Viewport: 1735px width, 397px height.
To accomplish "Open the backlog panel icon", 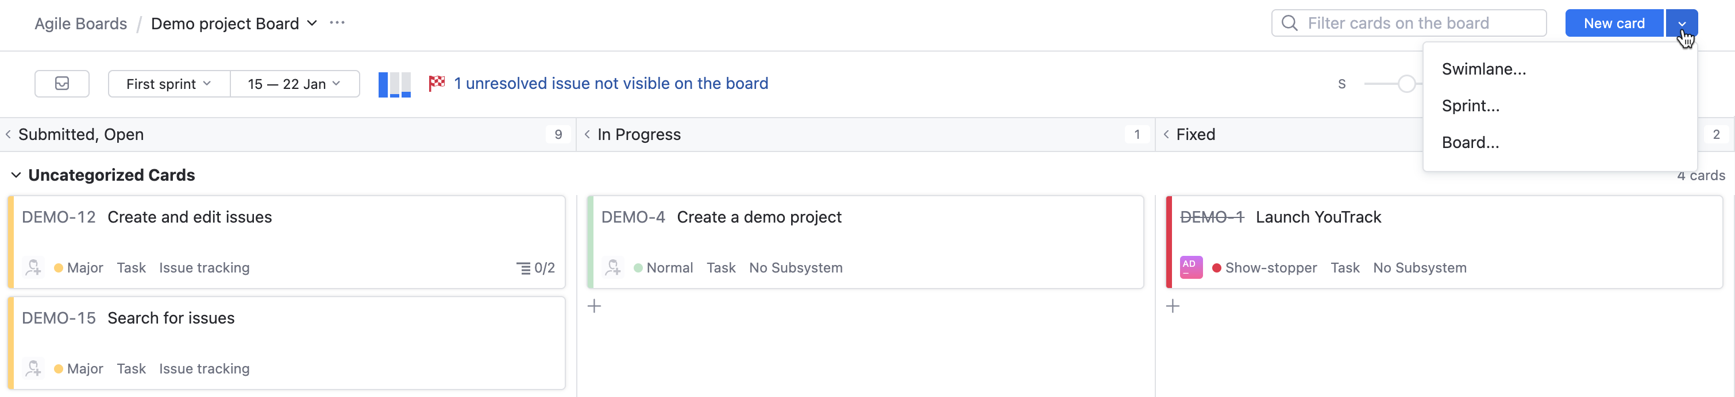I will [61, 83].
